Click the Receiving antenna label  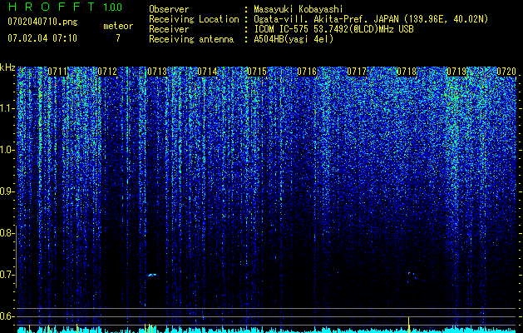pos(191,39)
